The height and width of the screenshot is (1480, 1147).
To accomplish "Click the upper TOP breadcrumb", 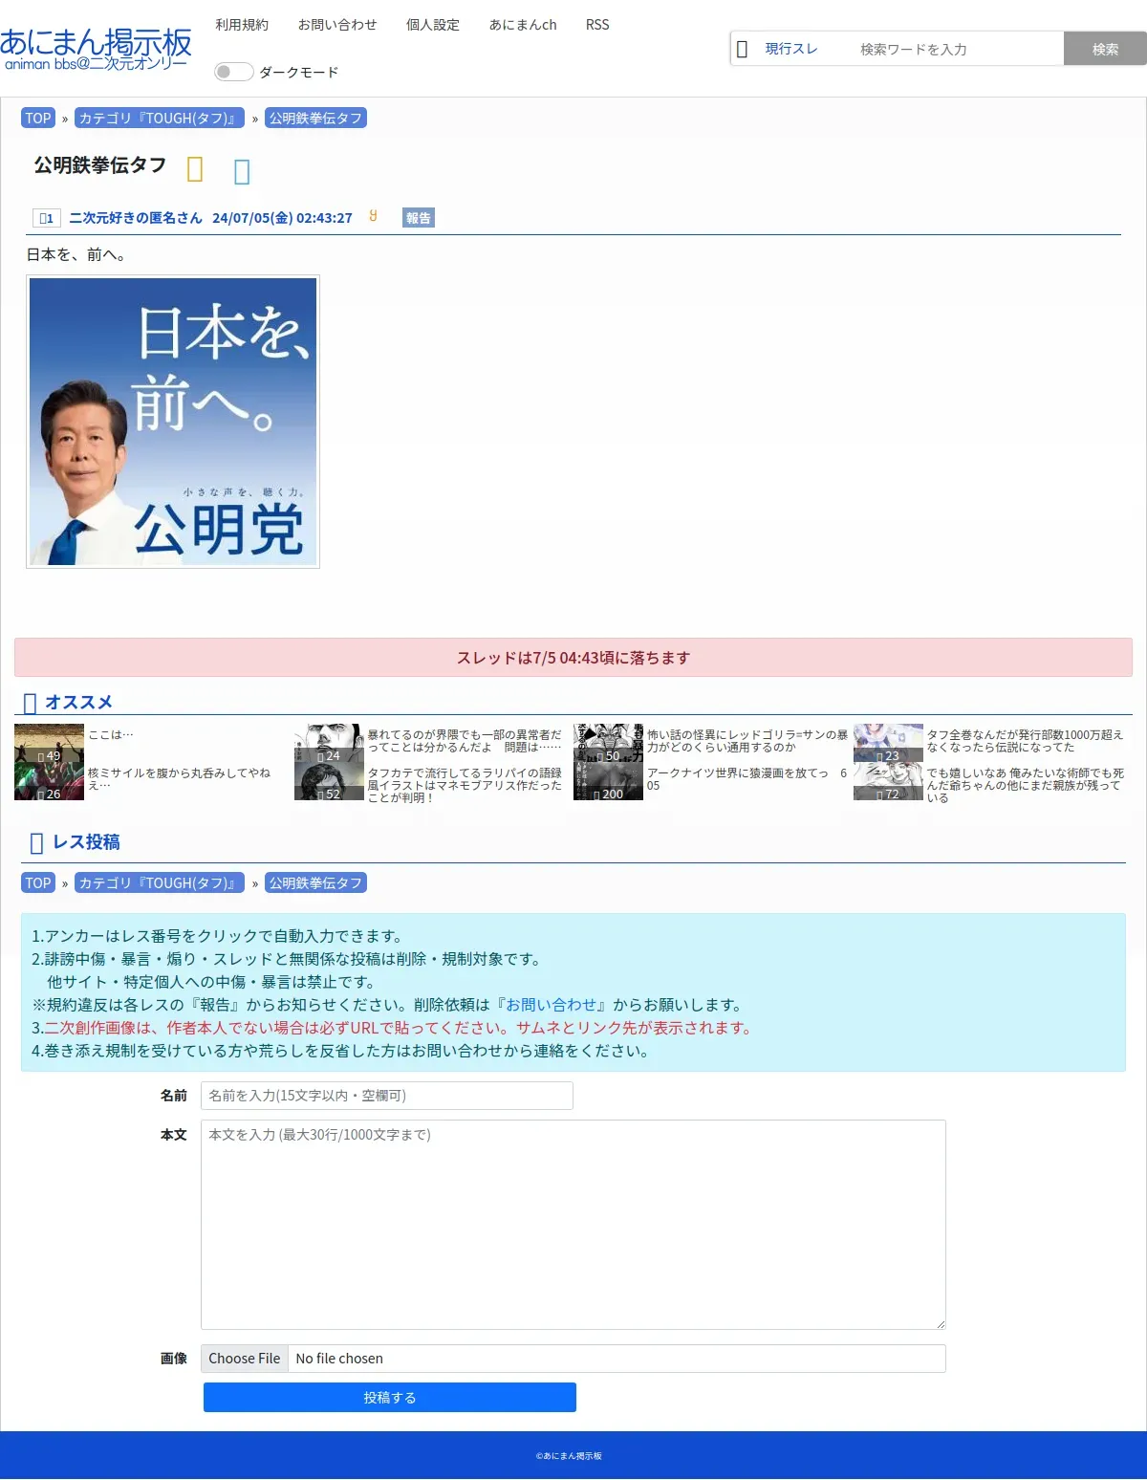I will [x=38, y=119].
